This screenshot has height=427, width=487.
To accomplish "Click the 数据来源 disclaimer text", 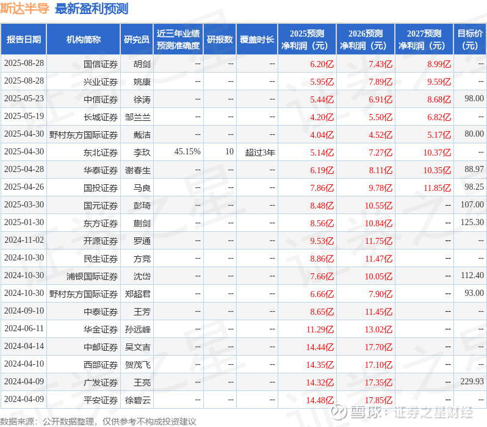I will [98, 422].
